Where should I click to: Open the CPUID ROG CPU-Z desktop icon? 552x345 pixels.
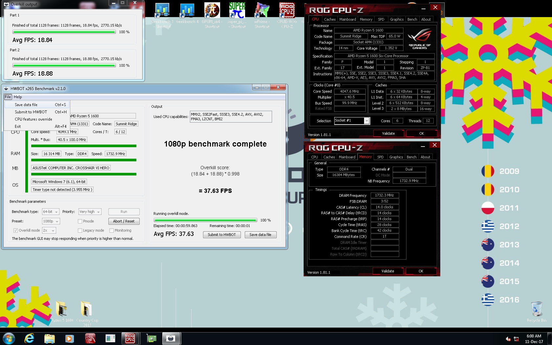[287, 15]
